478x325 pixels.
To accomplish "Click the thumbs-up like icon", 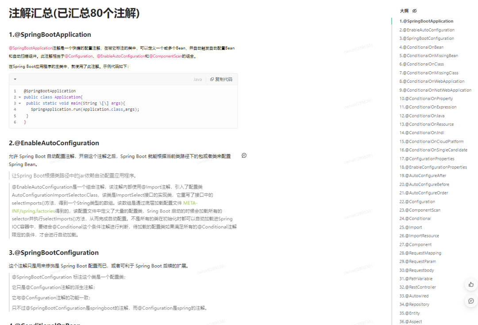I will (x=471, y=284).
